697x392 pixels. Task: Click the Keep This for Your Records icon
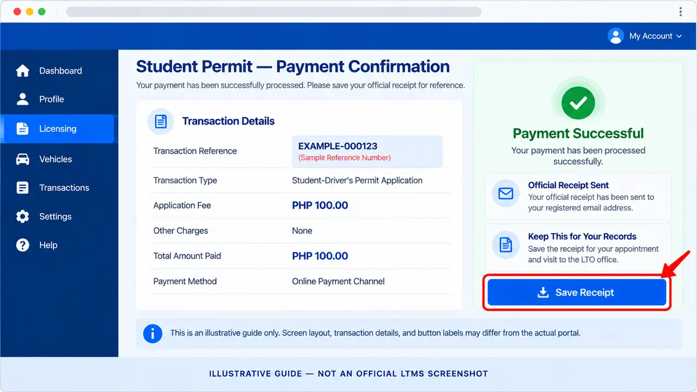point(506,246)
